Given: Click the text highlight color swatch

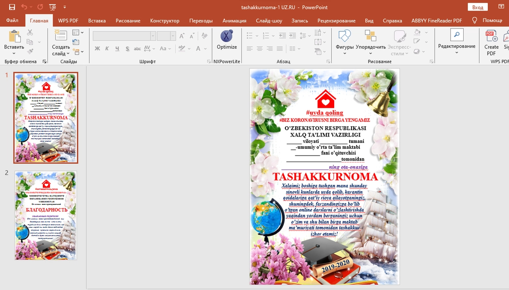Looking at the screenshot, I should click(182, 48).
